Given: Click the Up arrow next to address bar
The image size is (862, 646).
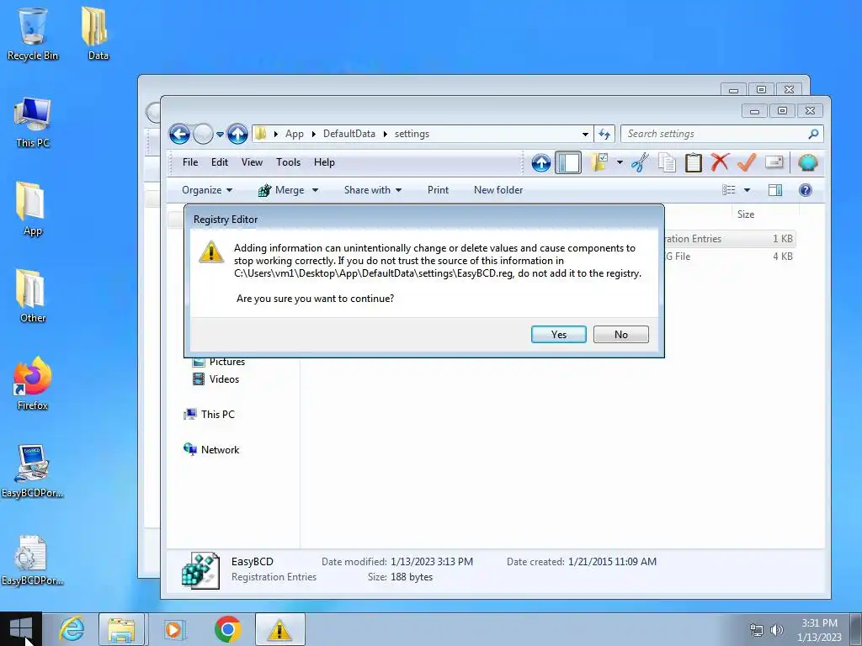Looking at the screenshot, I should point(237,134).
